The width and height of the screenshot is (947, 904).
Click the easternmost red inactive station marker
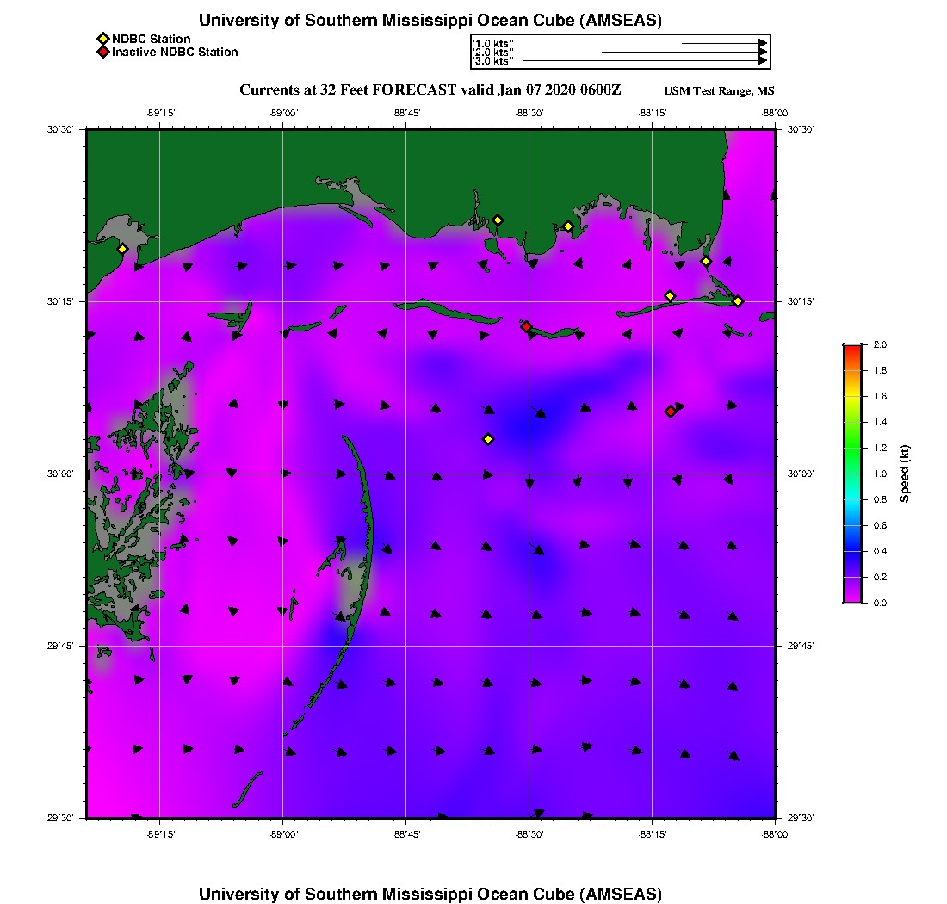pos(670,412)
